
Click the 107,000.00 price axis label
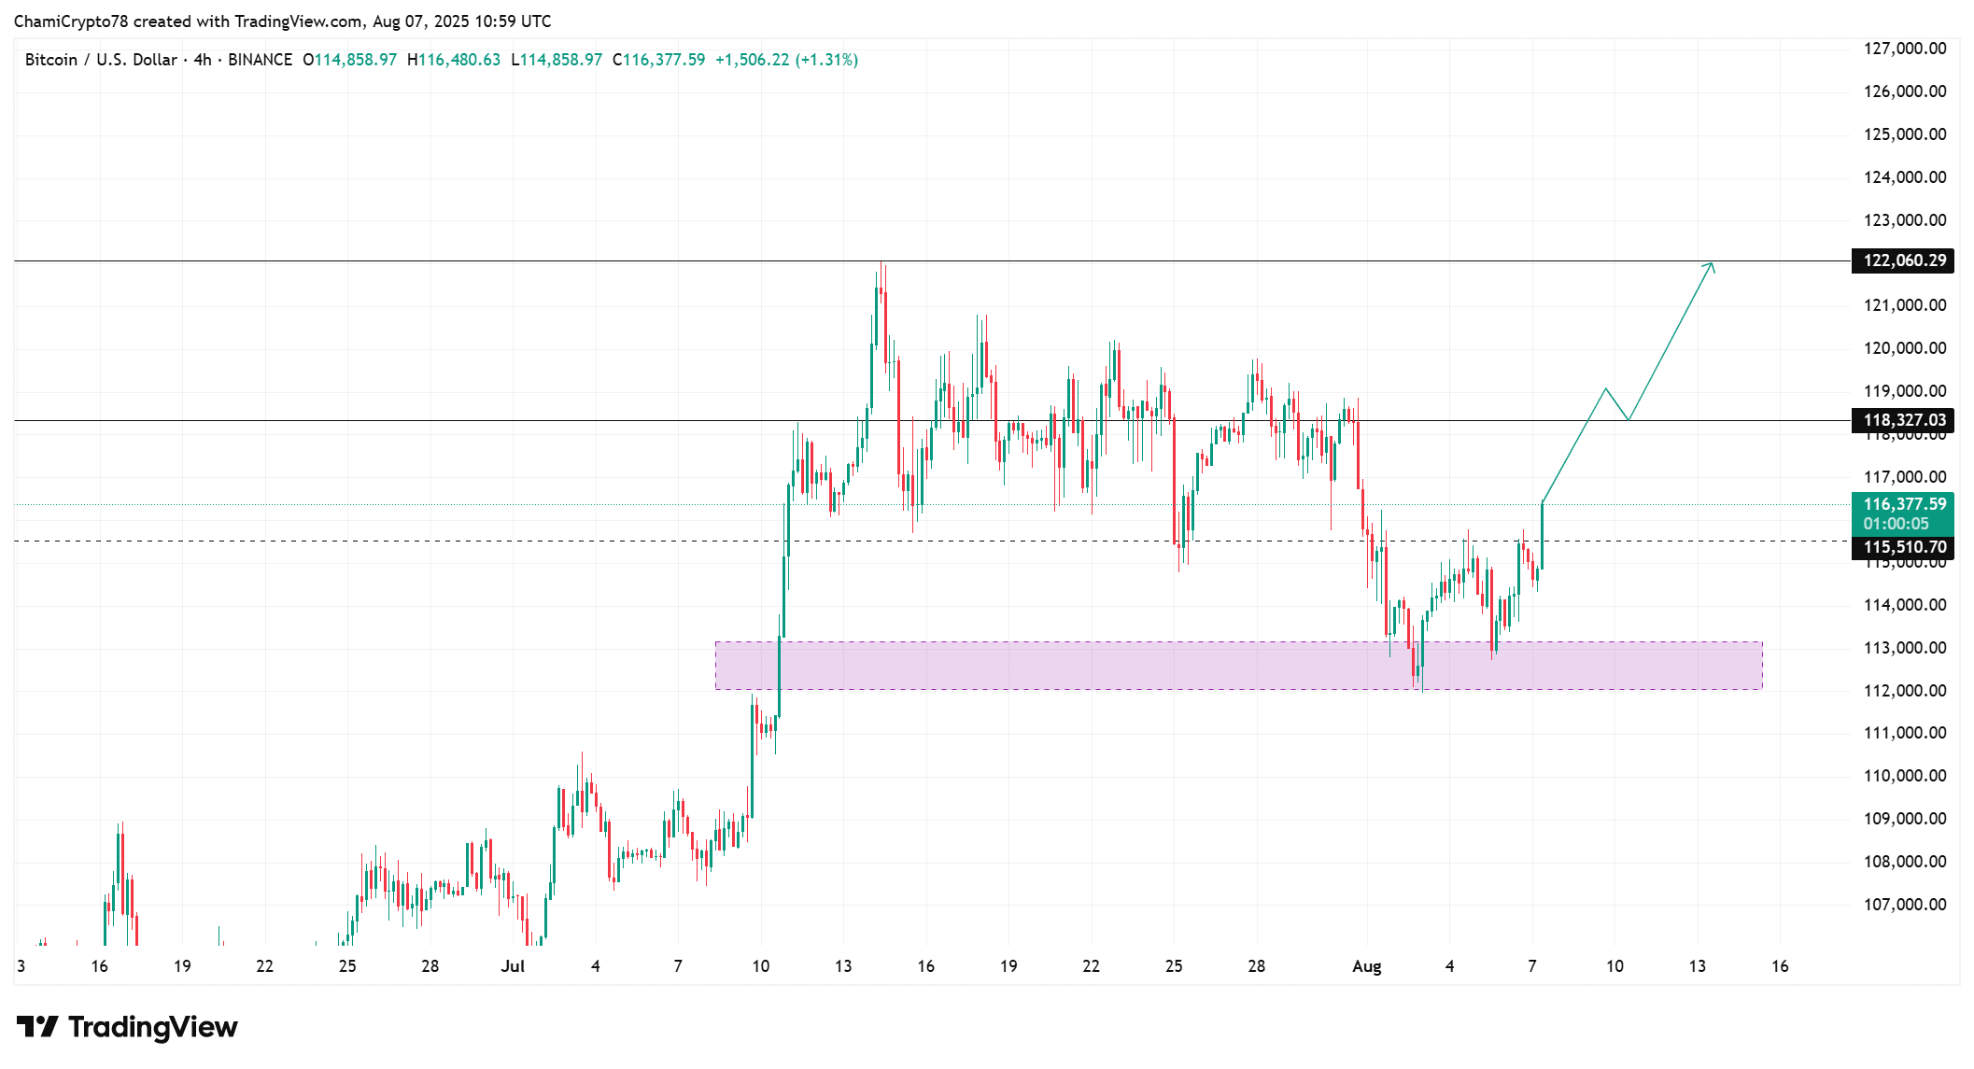coord(1905,904)
